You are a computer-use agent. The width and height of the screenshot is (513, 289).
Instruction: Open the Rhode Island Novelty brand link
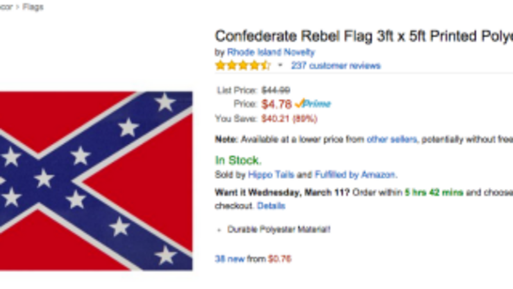pos(271,52)
